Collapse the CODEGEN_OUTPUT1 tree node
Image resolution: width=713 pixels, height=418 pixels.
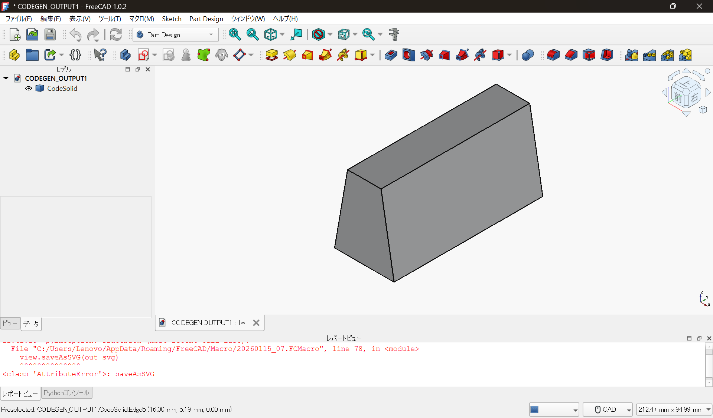coord(6,78)
